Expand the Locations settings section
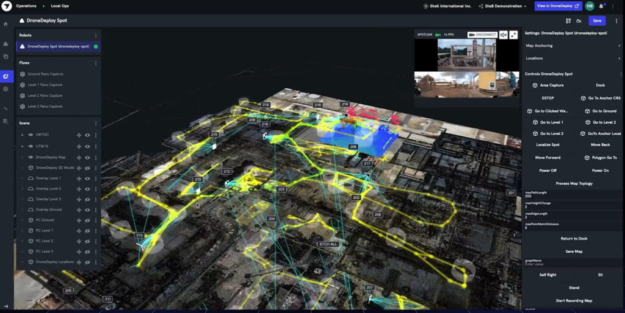 (x=573, y=58)
